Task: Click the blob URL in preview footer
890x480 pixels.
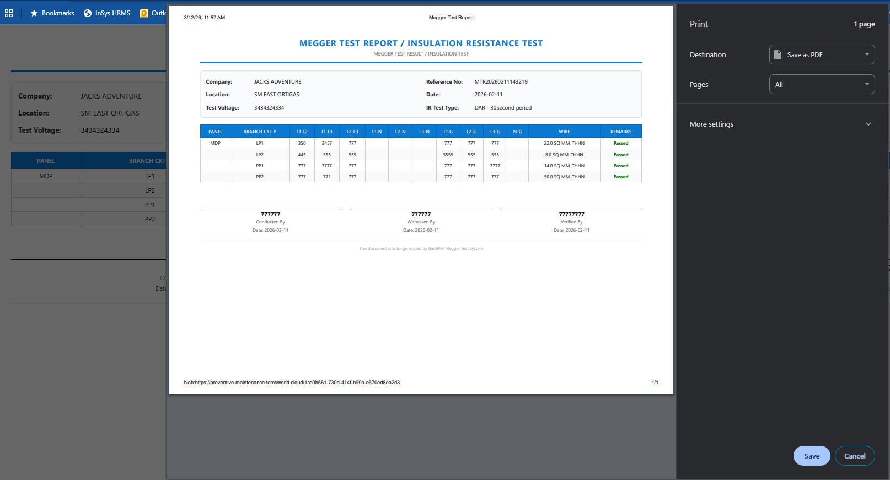Action: [x=292, y=383]
